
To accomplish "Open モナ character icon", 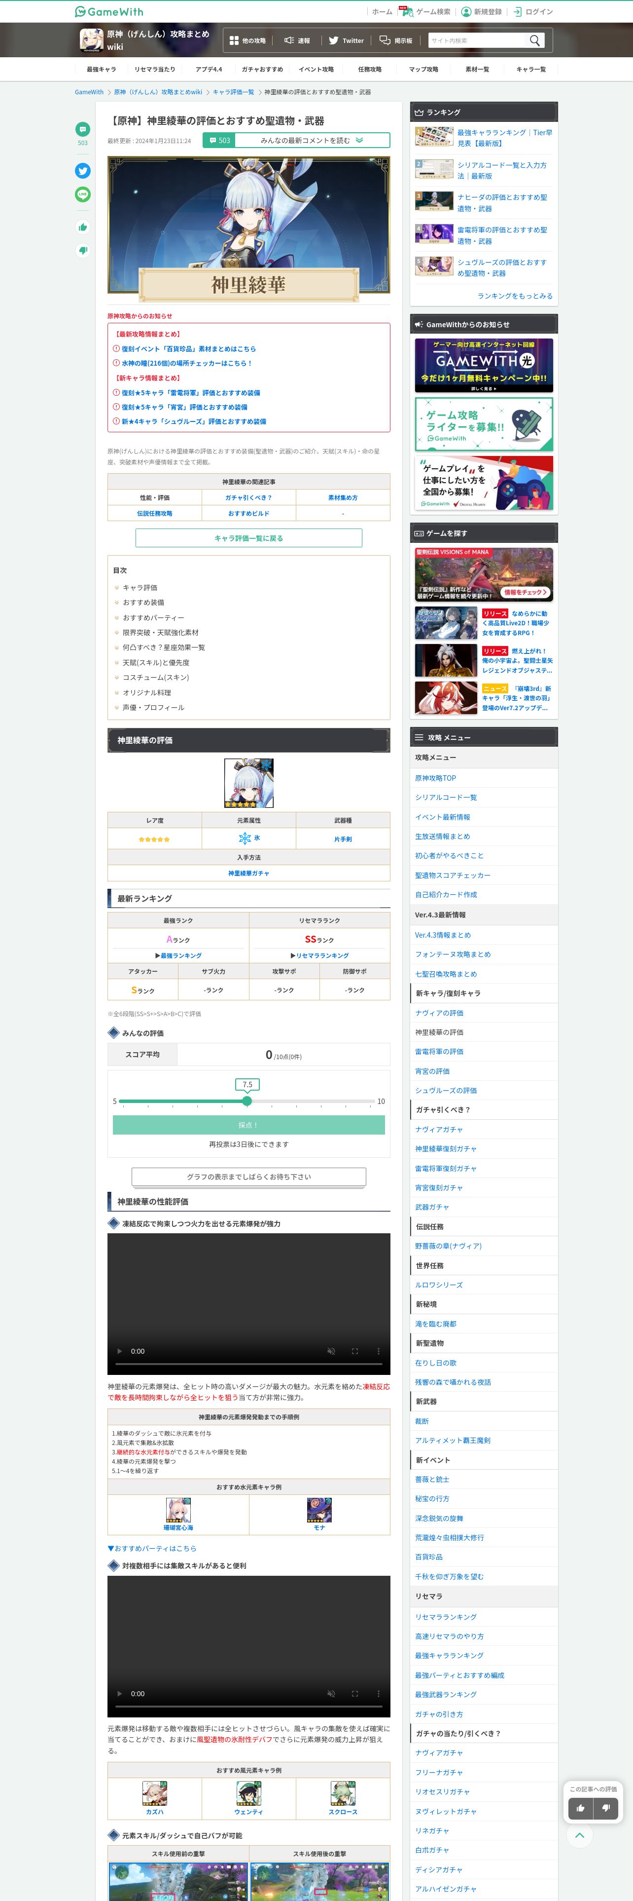I will click(319, 1509).
